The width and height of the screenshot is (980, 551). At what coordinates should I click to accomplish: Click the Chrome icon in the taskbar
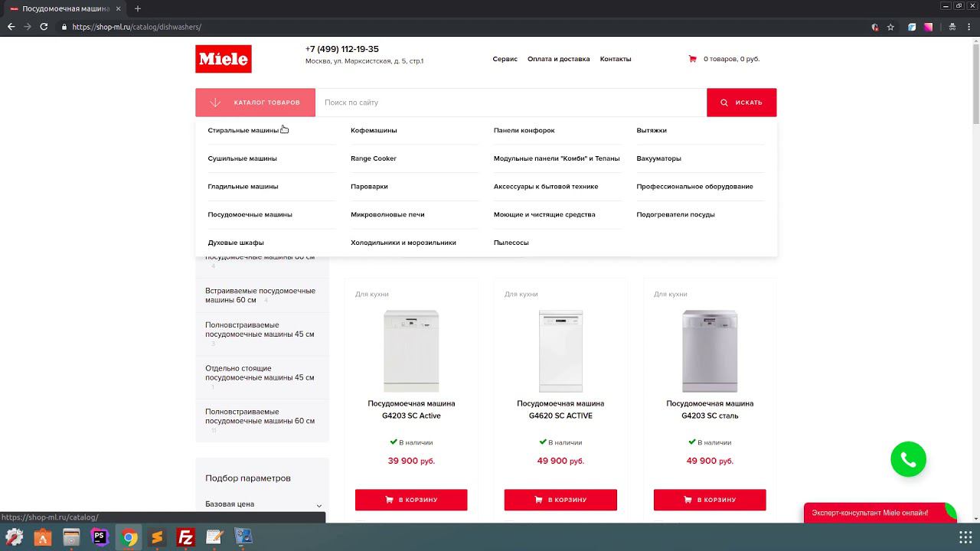coord(129,537)
